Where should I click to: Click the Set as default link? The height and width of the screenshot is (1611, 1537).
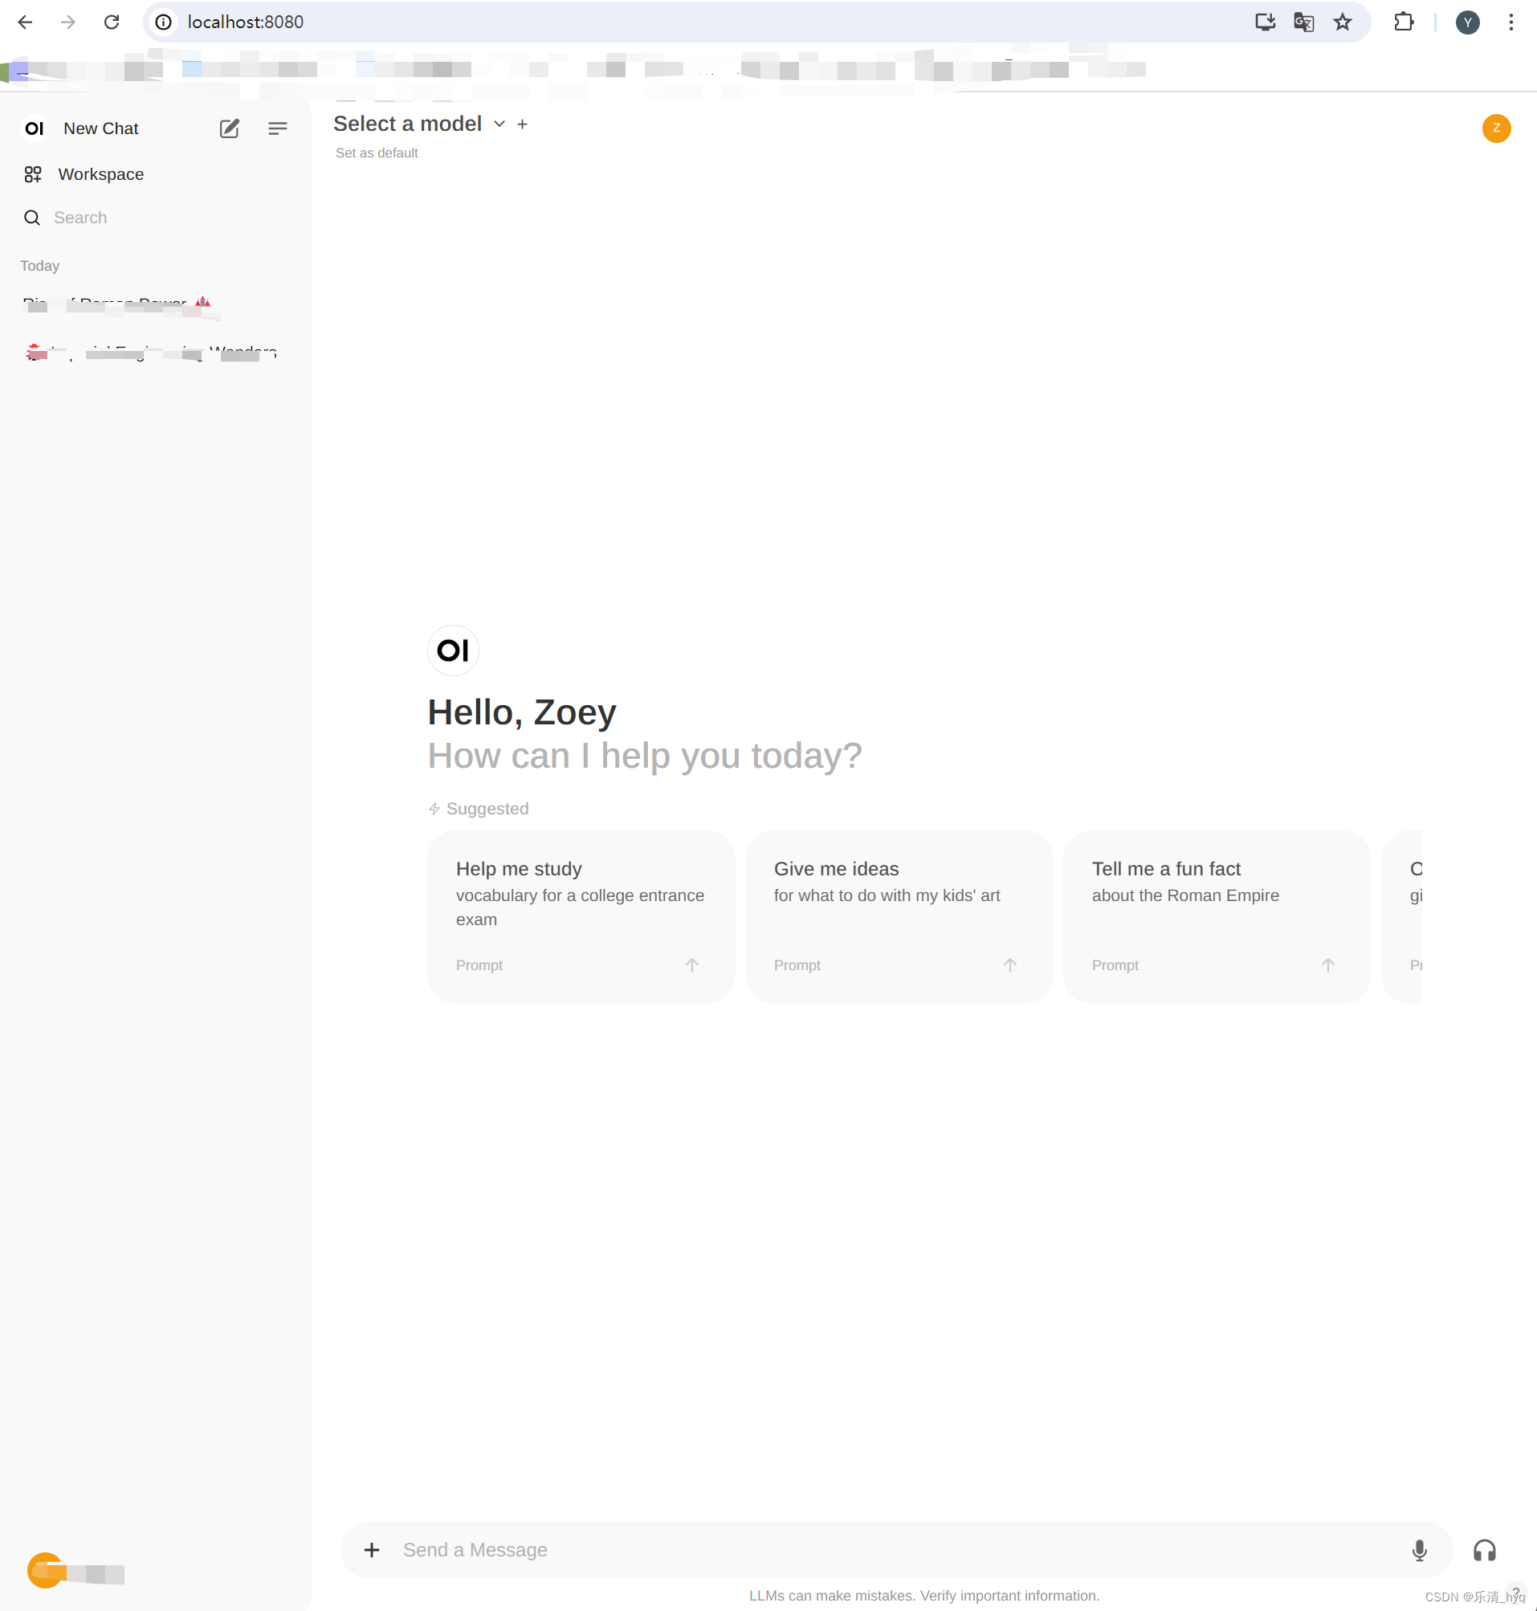pos(377,153)
